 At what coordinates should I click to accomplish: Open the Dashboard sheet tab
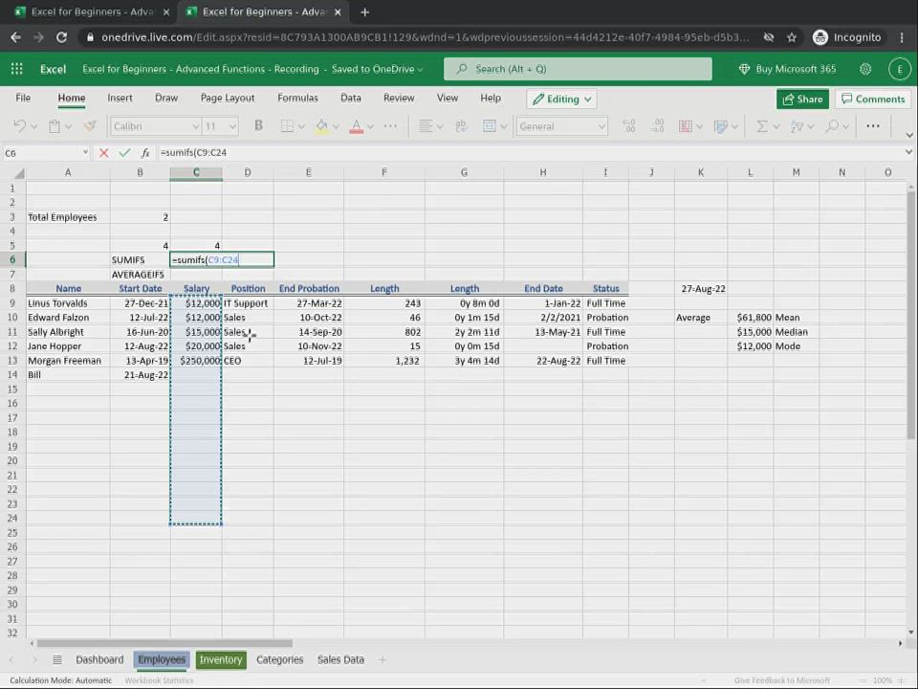(x=99, y=659)
